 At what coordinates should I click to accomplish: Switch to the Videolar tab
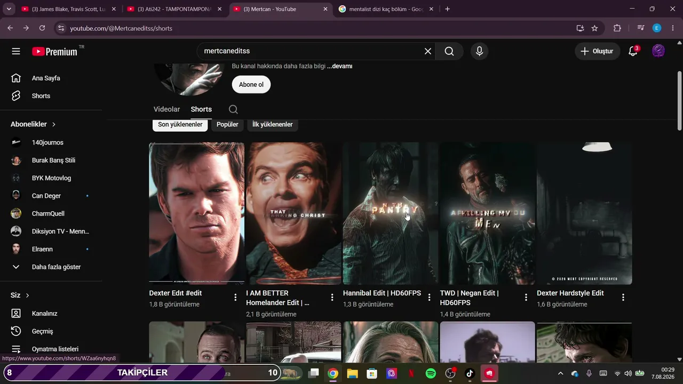click(166, 109)
